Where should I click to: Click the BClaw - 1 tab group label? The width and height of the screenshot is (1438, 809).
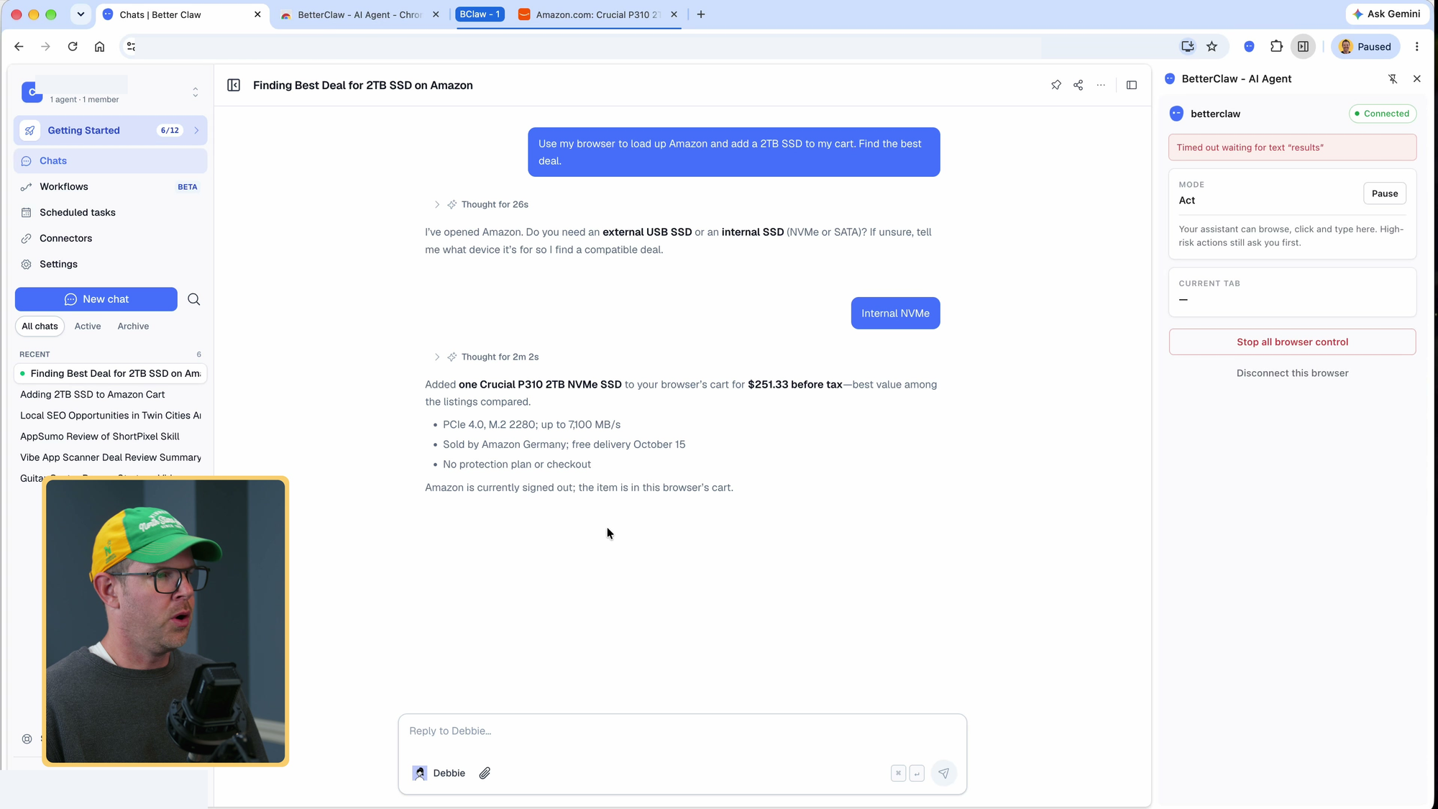click(480, 14)
